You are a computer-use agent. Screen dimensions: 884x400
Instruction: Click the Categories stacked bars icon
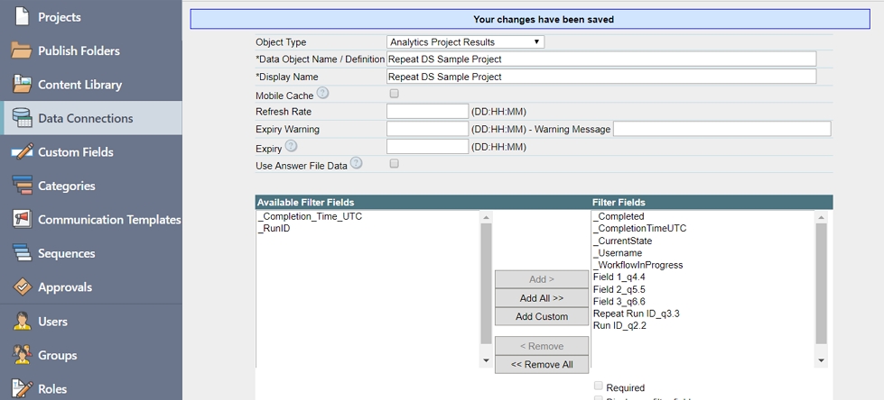pos(22,185)
